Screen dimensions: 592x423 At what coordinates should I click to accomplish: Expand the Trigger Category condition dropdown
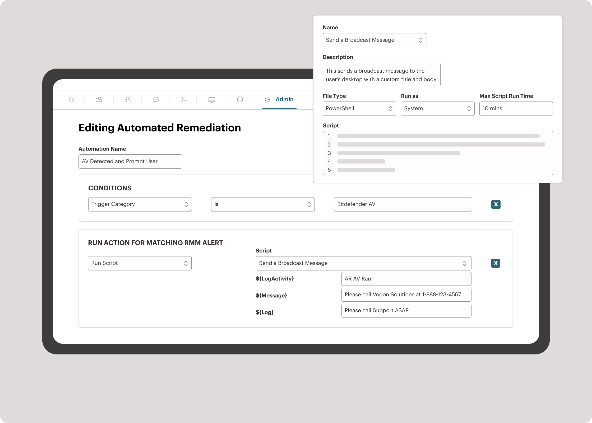pyautogui.click(x=140, y=204)
